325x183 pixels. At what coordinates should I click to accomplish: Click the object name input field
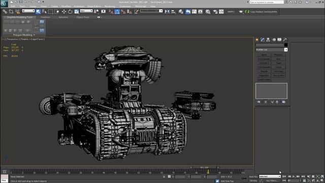pyautogui.click(x=270, y=45)
